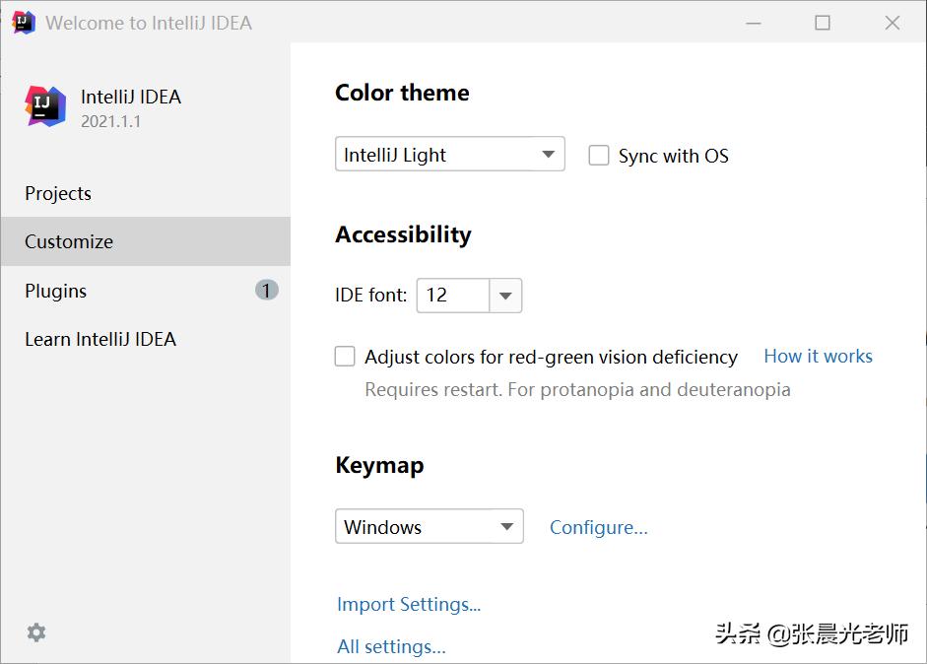The height and width of the screenshot is (664, 927).
Task: Click the Configure... keymap link
Action: 599,527
